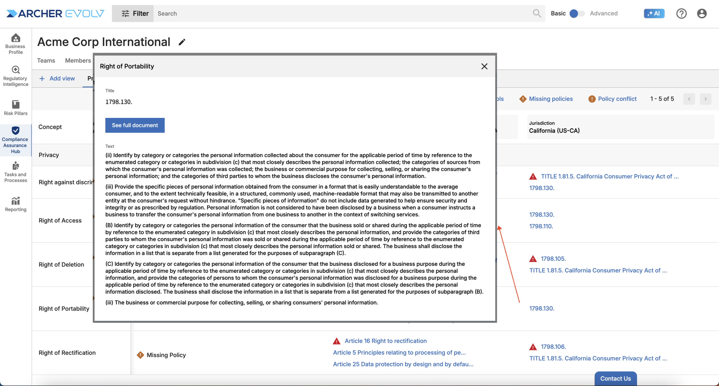Click See full document button
The width and height of the screenshot is (719, 386).
(x=135, y=125)
